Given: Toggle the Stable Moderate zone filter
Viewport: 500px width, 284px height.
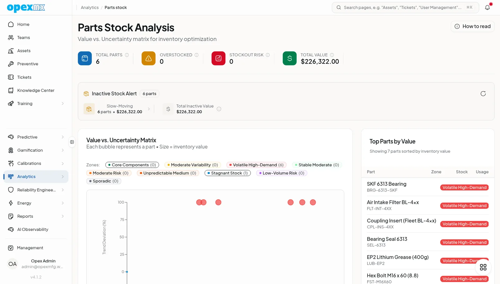Looking at the screenshot, I should point(317,165).
